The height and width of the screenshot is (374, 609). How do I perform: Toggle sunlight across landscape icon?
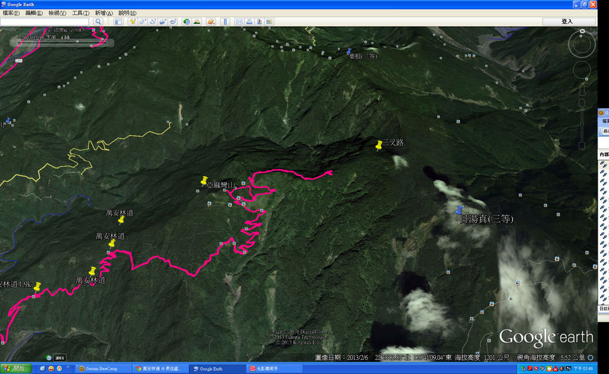pyautogui.click(x=197, y=22)
